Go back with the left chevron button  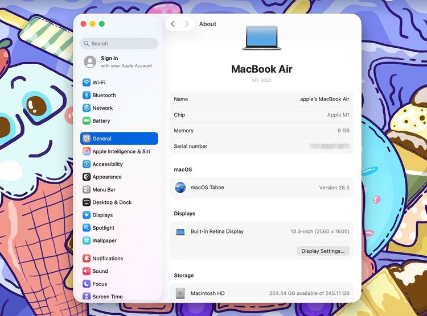tap(173, 24)
